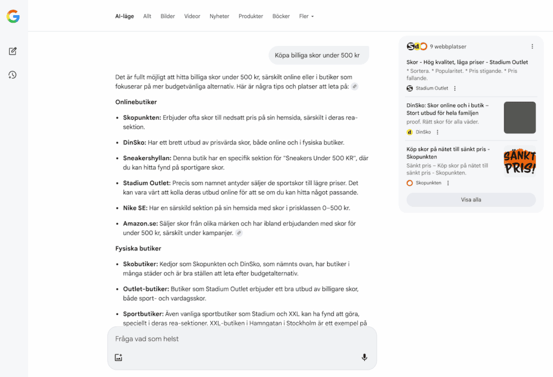Image resolution: width=553 pixels, height=377 pixels.
Task: Click the image upload icon in the input box
Action: point(119,357)
